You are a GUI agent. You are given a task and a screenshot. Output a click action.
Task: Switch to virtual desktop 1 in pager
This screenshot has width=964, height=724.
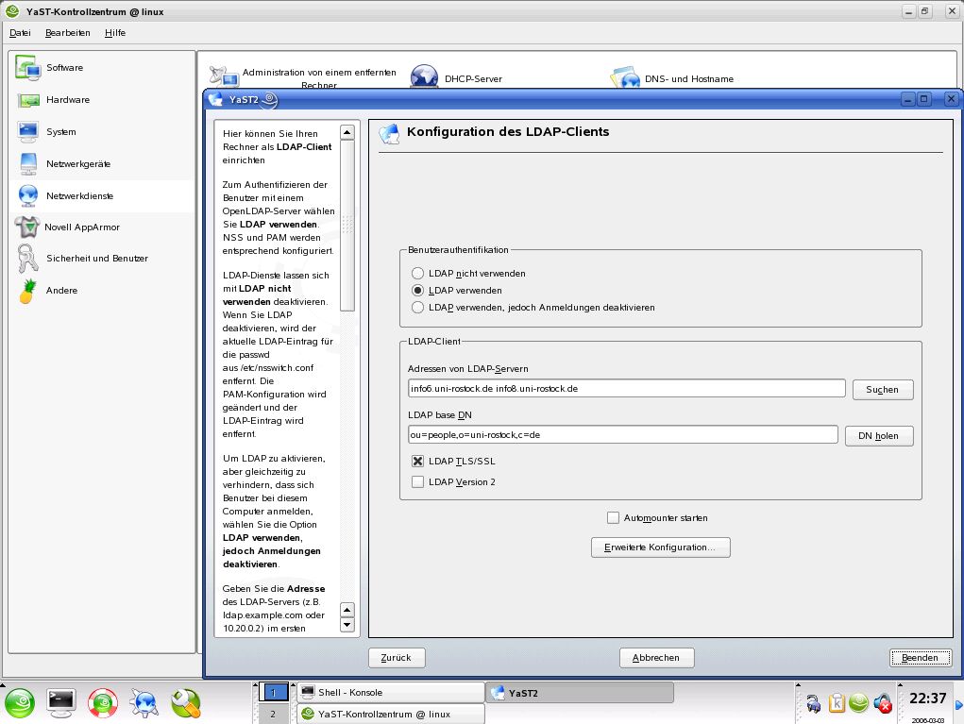pos(273,692)
